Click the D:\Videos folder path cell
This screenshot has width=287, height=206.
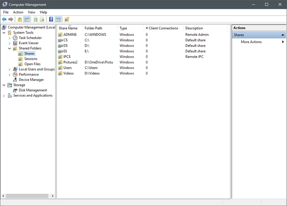point(92,74)
